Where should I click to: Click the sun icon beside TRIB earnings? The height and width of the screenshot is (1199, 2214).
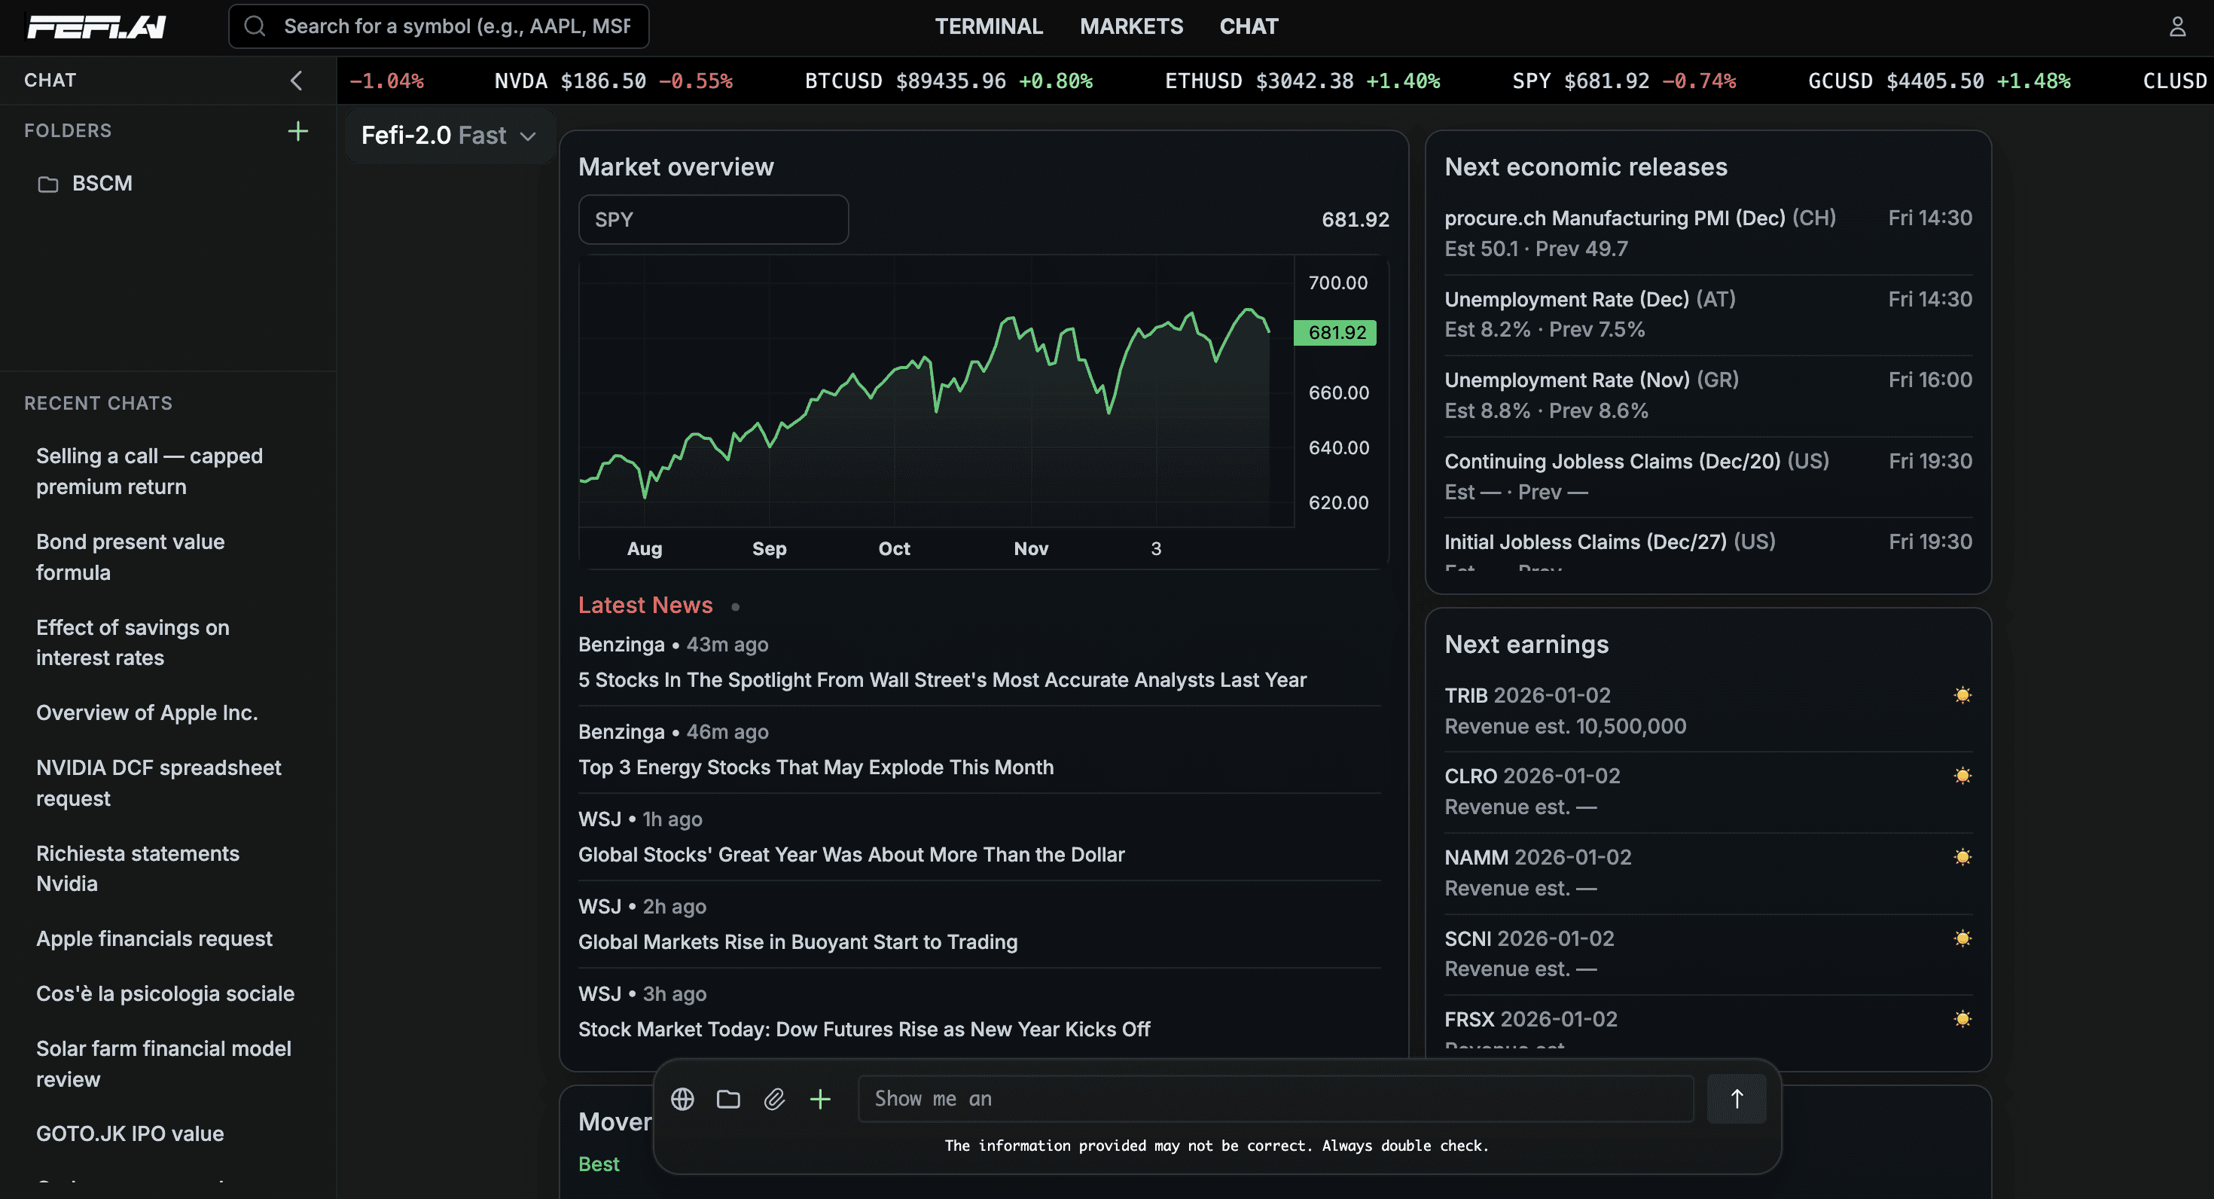pos(1962,694)
